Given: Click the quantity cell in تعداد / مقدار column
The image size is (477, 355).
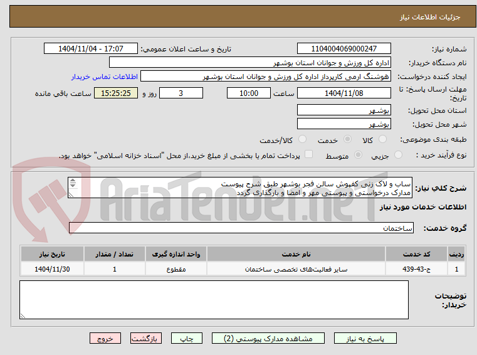Looking at the screenshot, I should (114, 269).
